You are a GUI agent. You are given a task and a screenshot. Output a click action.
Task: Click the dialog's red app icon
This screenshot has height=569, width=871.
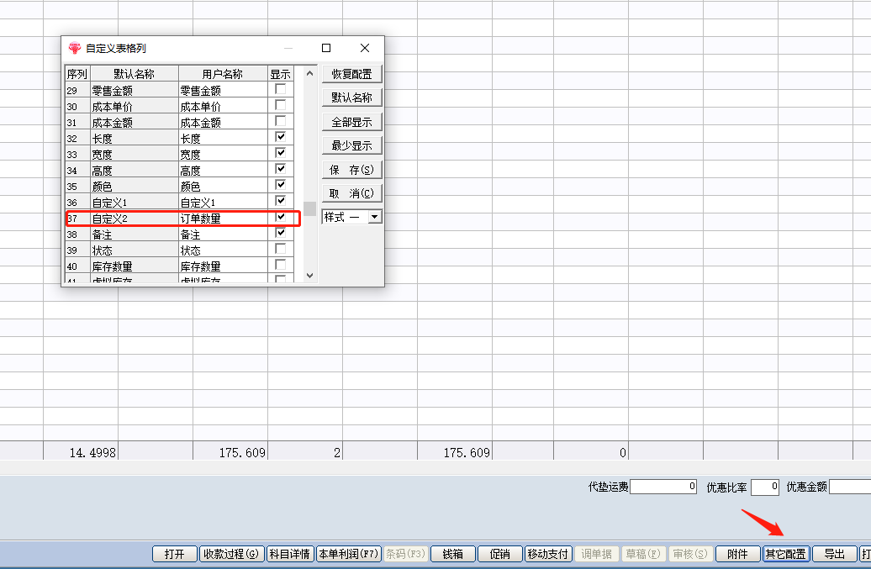coord(75,48)
